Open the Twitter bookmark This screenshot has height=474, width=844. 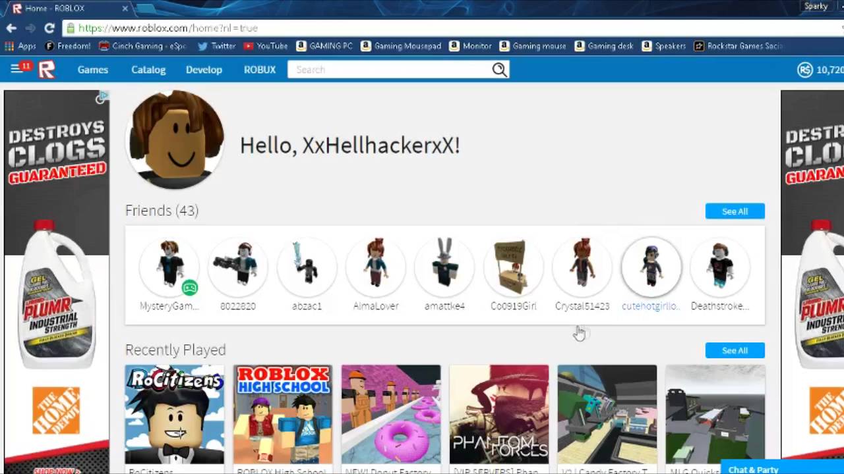216,46
